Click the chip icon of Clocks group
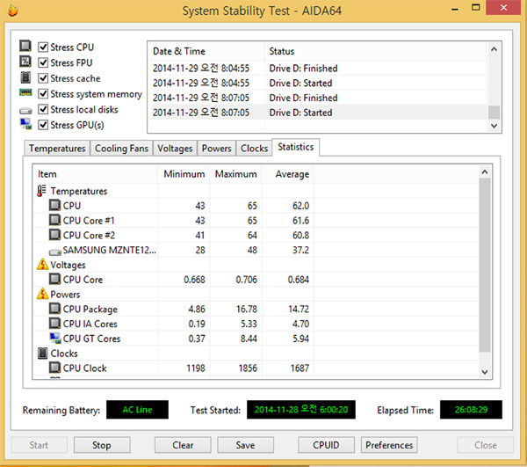 pos(43,354)
